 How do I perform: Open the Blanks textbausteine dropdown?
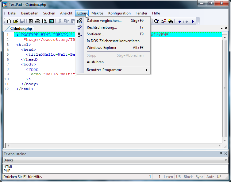coord(115,160)
